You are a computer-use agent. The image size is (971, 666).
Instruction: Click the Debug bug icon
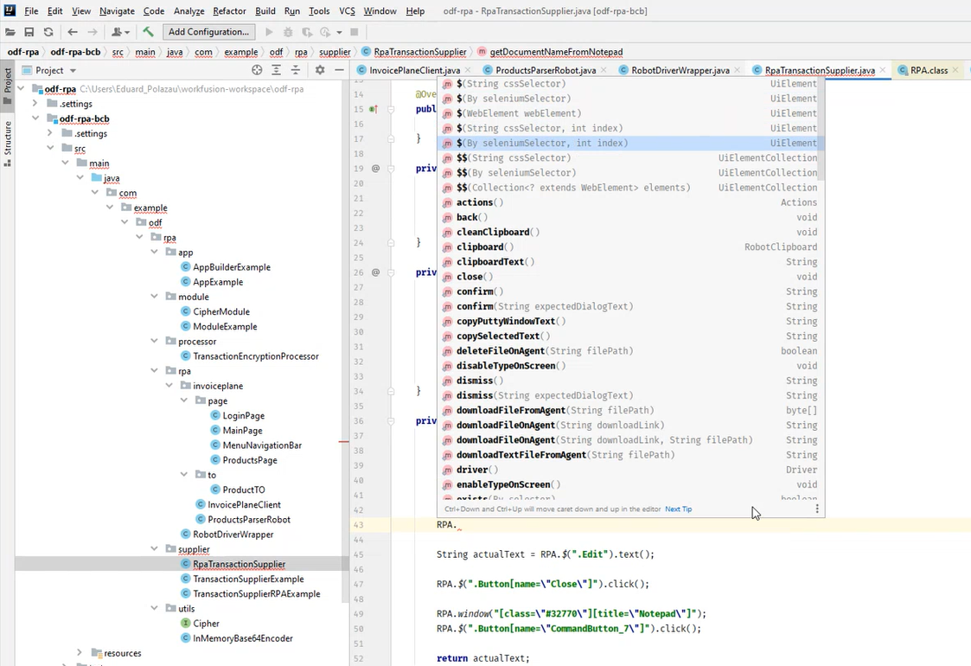pyautogui.click(x=288, y=32)
